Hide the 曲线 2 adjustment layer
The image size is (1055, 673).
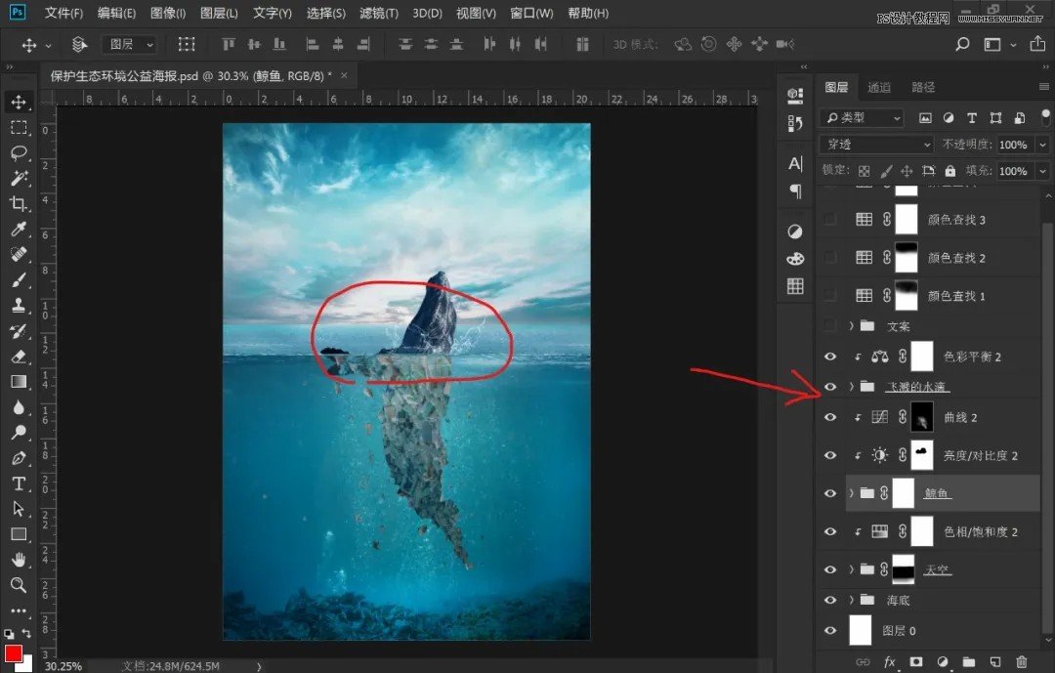[831, 417]
